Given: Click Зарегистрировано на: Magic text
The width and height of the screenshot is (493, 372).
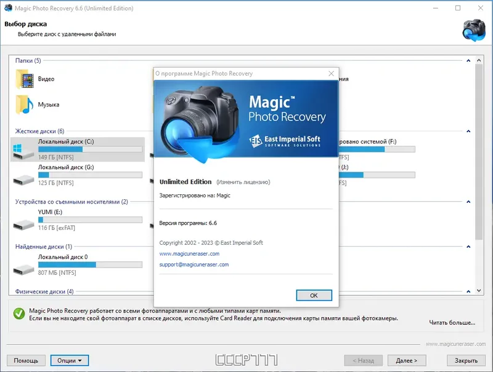Looking at the screenshot, I should pos(195,196).
